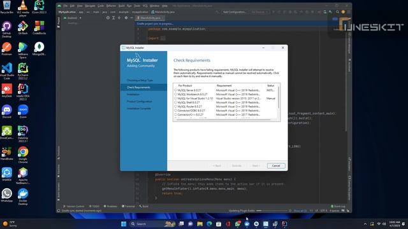Open WhatsApp desktop shortcut
Viewport: 408px width, 229px height.
point(7,195)
